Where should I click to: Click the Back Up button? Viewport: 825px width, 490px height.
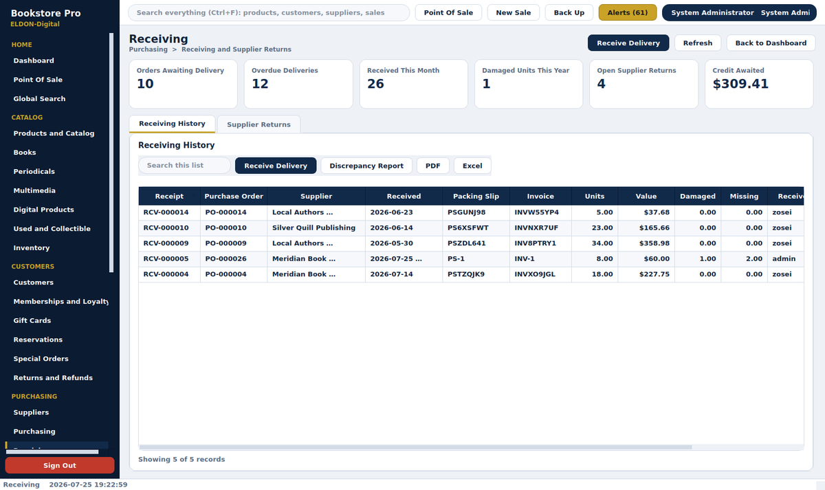tap(569, 12)
